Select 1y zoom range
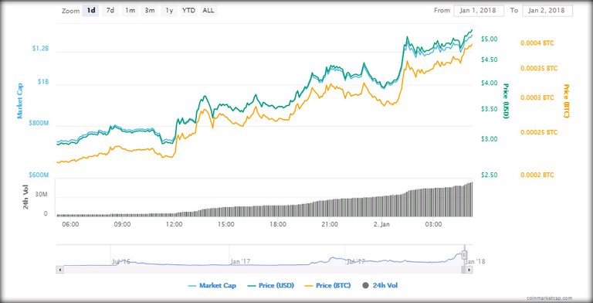Screen dimensions: 593x303 169,11
